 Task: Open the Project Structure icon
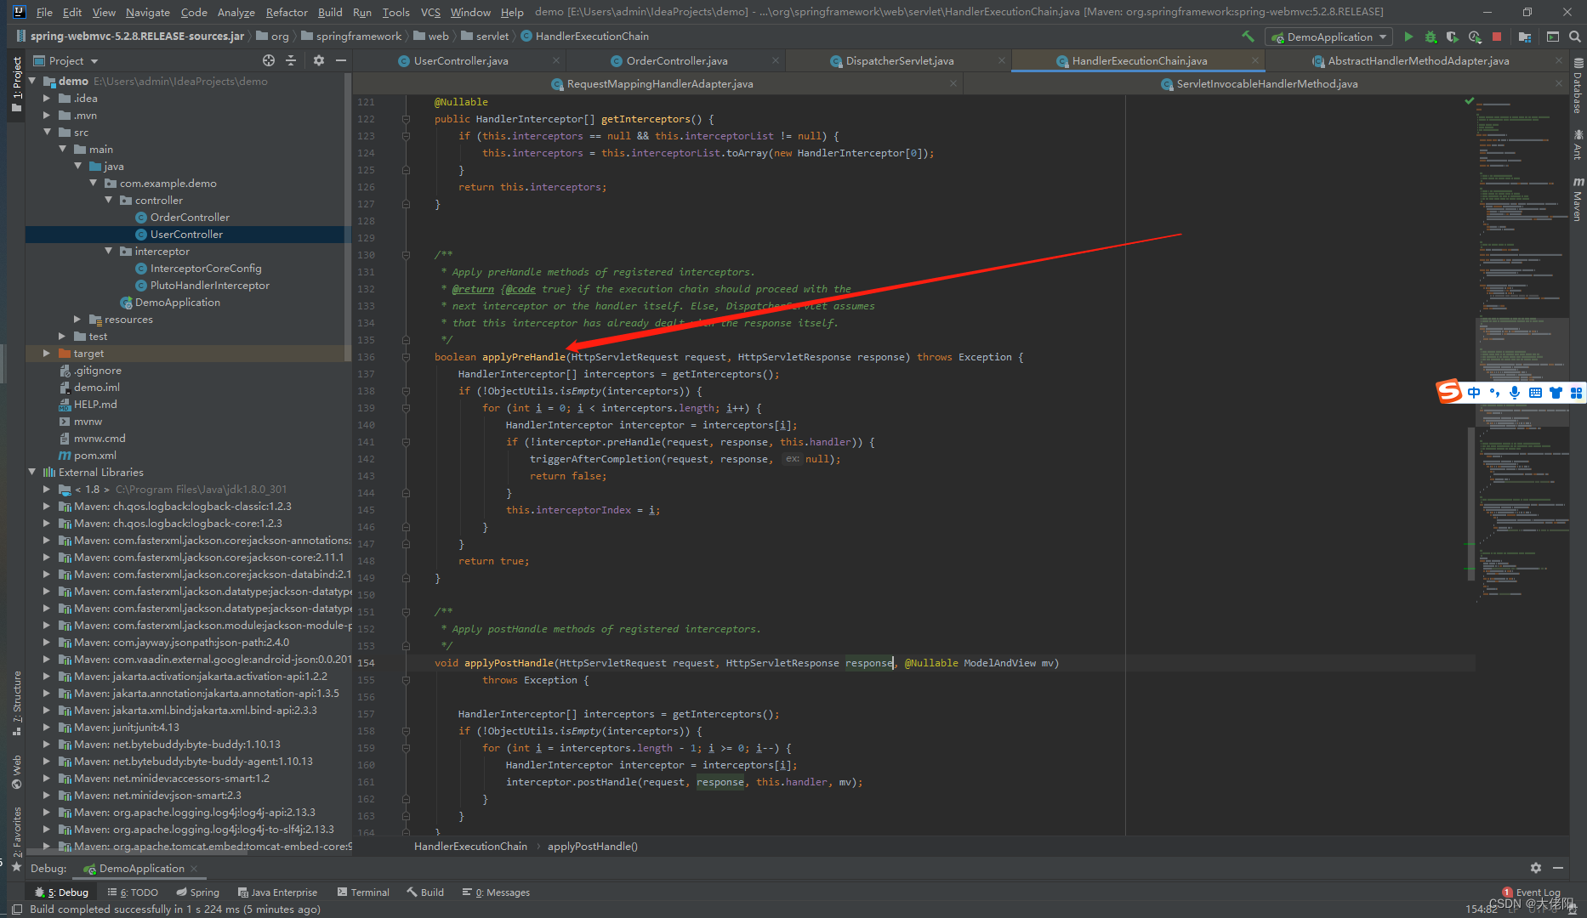(x=1525, y=37)
